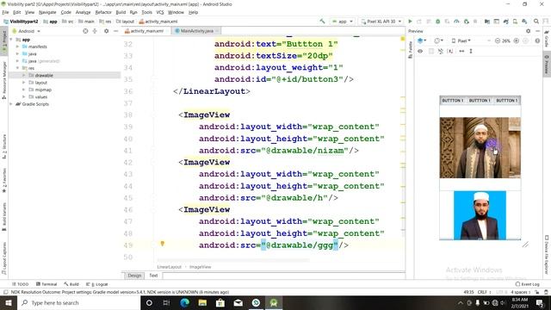
Task: Click the Project panel locate target icon
Action: (x=85, y=31)
